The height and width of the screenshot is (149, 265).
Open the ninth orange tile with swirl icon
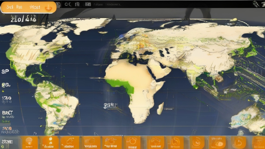(x=197, y=143)
